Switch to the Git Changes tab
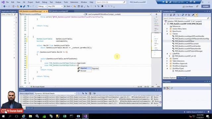The width and height of the screenshot is (212, 119). (182, 78)
